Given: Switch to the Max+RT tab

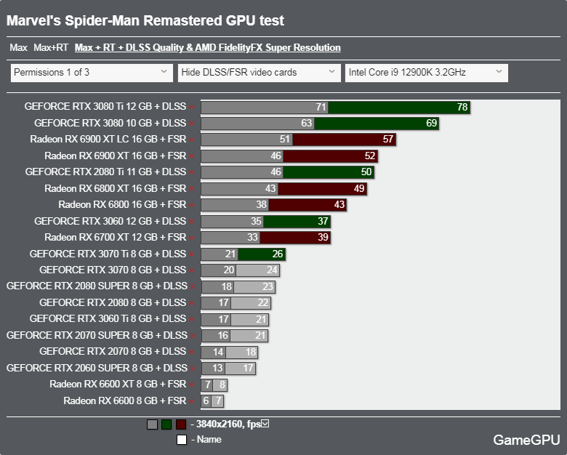Looking at the screenshot, I should point(51,48).
